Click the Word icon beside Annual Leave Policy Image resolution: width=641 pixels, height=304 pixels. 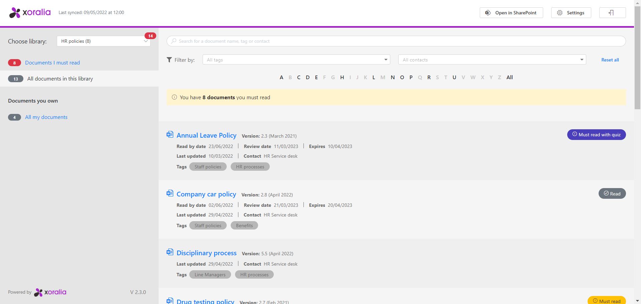pyautogui.click(x=170, y=135)
